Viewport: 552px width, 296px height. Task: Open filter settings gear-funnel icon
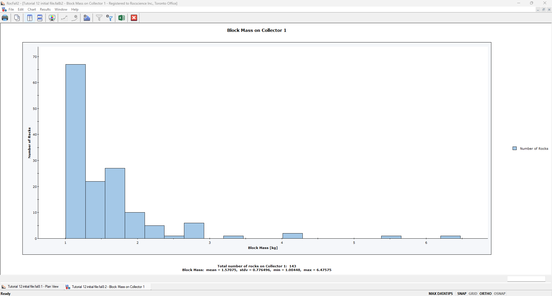109,18
